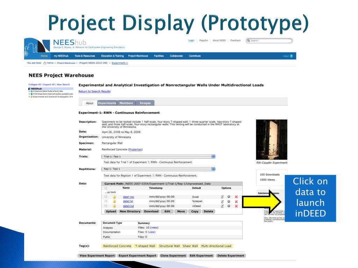Tick the checkbox for data1.csv
The width and height of the screenshot is (358, 268).
click(x=106, y=197)
